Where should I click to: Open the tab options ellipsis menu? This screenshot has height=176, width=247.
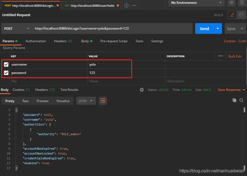[x=134, y=5]
